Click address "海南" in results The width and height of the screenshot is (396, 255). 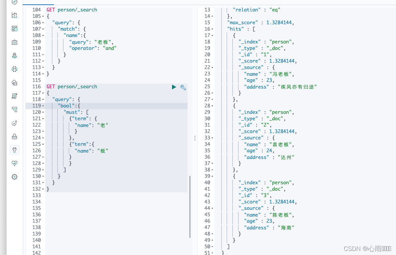[286, 227]
